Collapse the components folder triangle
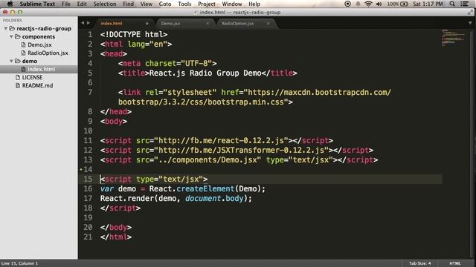The width and height of the screenshot is (476, 267). click(11, 36)
